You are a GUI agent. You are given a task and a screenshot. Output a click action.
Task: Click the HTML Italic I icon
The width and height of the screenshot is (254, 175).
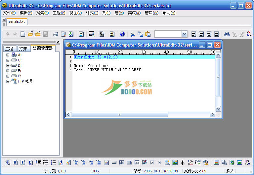pyautogui.click(x=23, y=162)
